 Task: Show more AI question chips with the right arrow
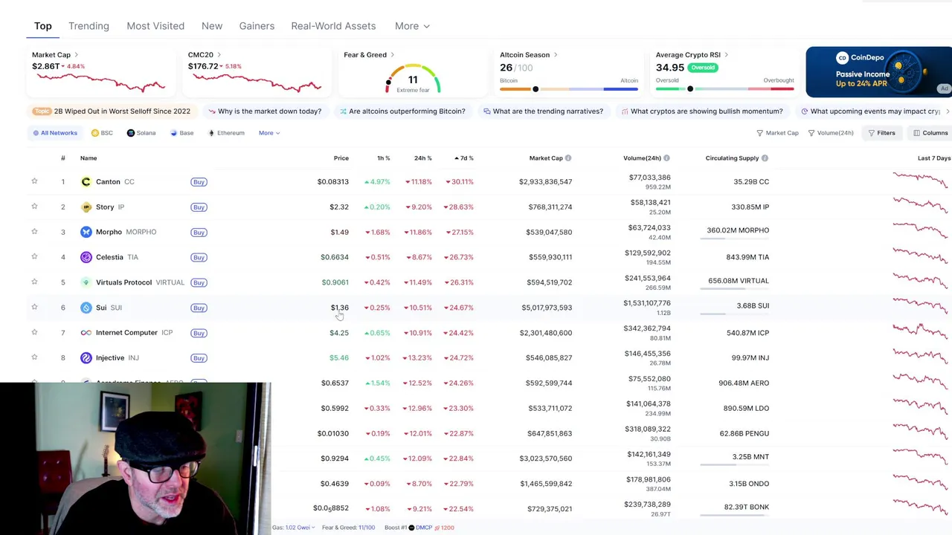pos(947,111)
